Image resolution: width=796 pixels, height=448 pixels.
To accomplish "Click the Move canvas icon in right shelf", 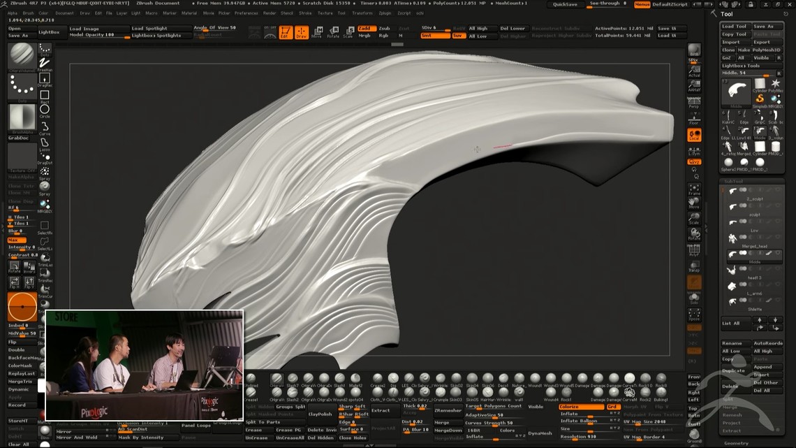I will click(694, 203).
